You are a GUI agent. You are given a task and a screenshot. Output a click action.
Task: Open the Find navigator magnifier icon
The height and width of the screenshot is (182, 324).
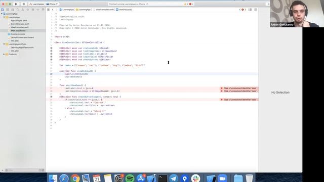click(18, 10)
